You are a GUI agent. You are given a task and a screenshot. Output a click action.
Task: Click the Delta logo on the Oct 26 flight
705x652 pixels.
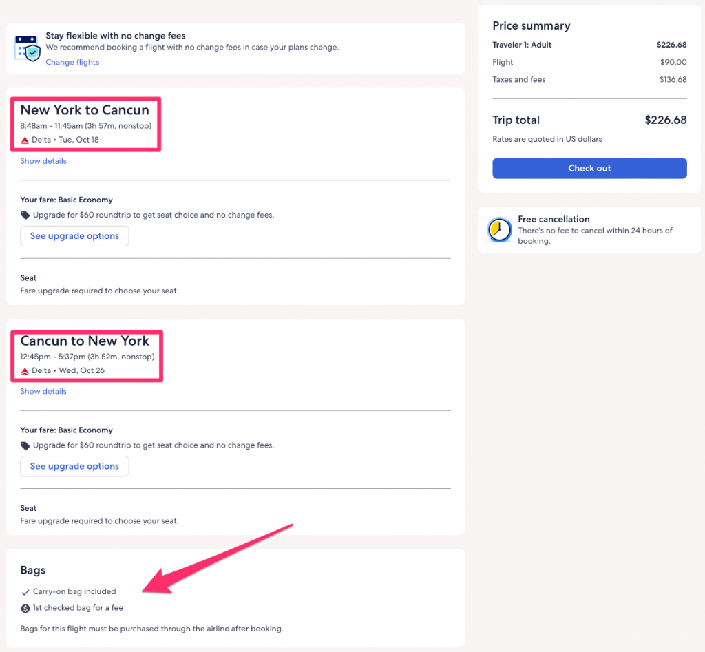pyautogui.click(x=25, y=370)
